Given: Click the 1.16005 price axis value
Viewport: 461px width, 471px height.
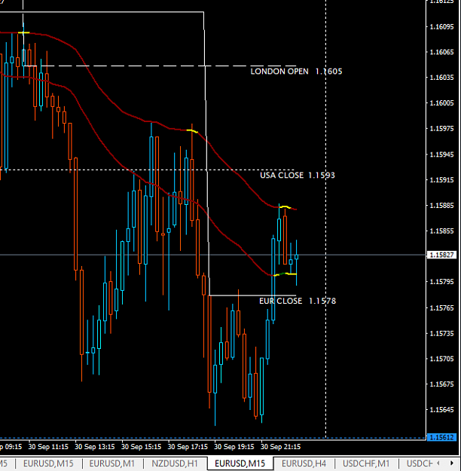Looking at the screenshot, I should [441, 103].
